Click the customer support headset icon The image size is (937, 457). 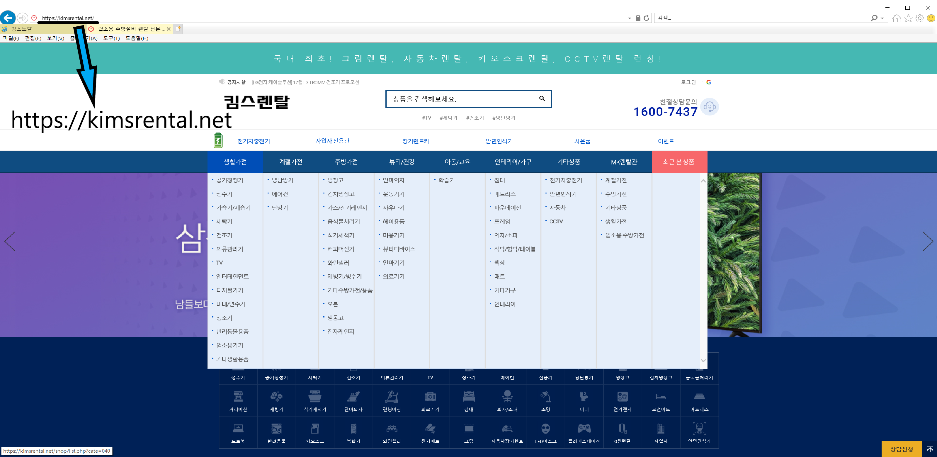[709, 107]
